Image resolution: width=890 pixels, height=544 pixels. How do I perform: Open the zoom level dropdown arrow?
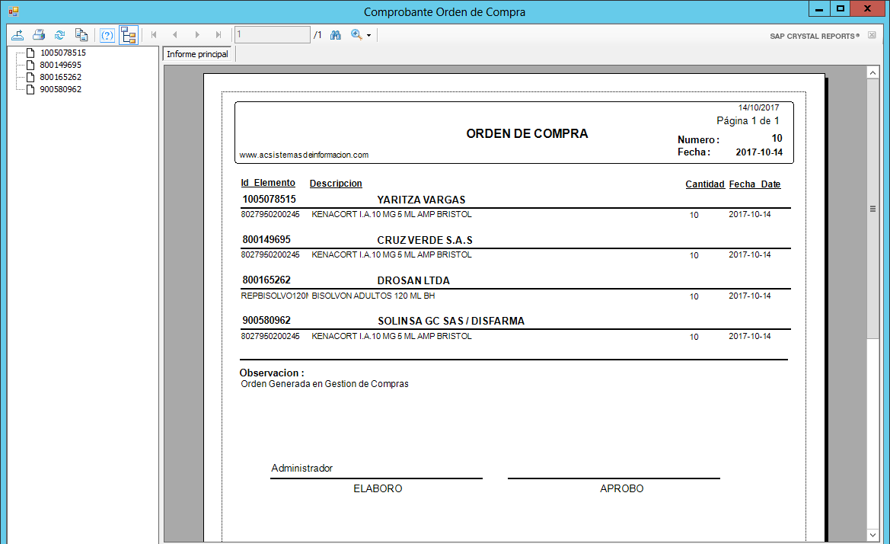[368, 36]
